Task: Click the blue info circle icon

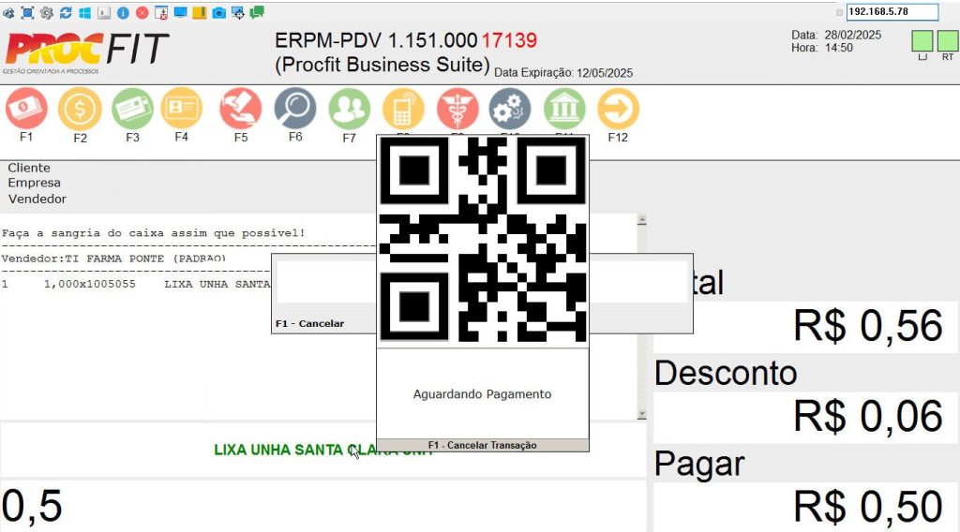Action: click(x=123, y=12)
